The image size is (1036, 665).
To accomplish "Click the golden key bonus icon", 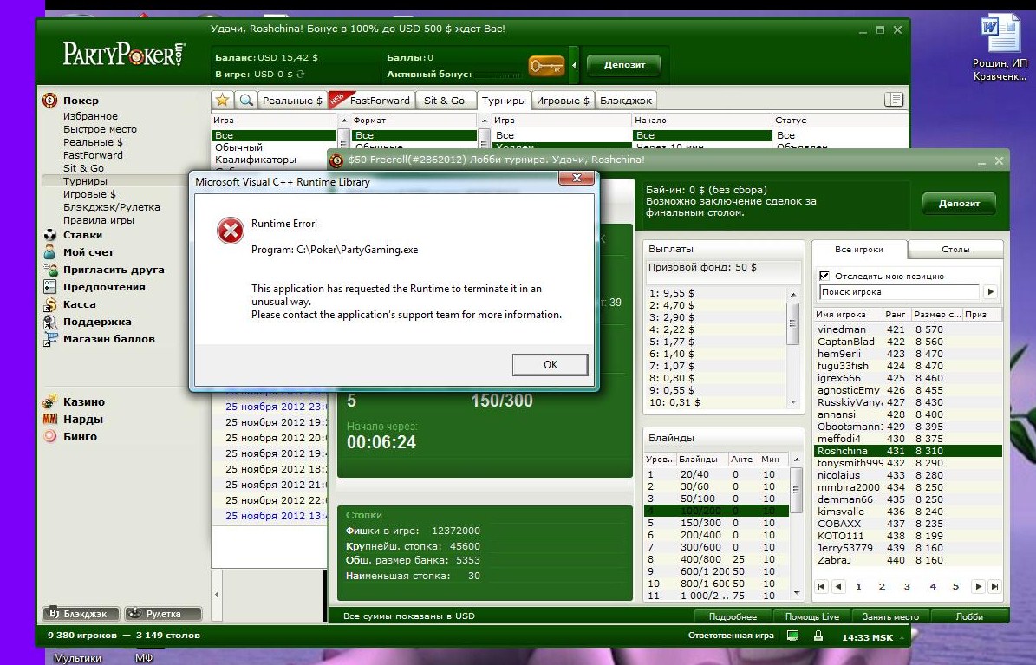I will 546,65.
